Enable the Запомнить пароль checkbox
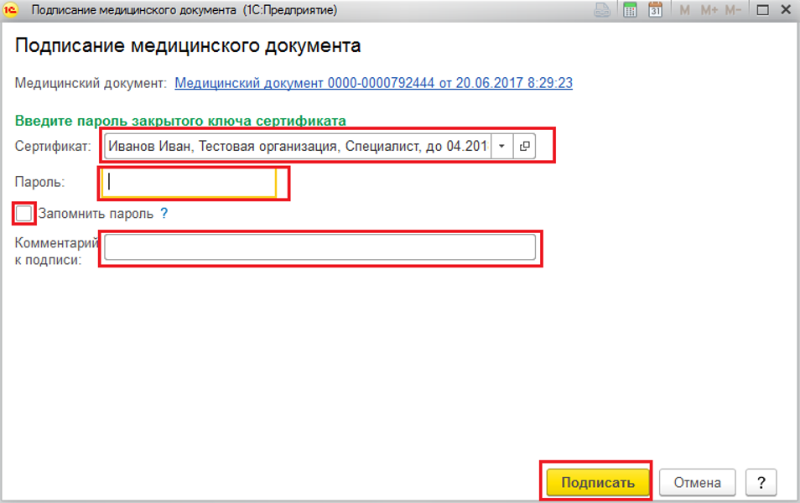The width and height of the screenshot is (800, 503). pos(23,214)
